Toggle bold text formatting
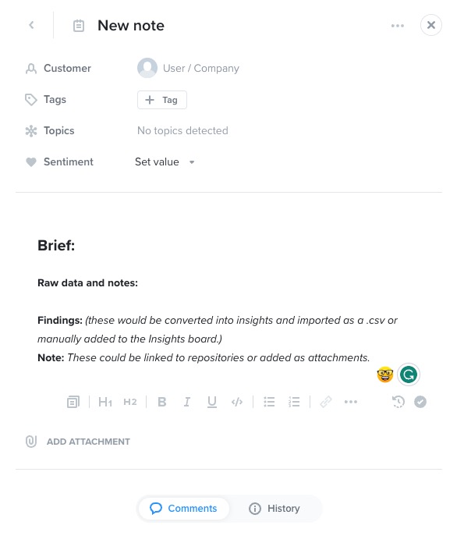464x543 pixels. [161, 402]
